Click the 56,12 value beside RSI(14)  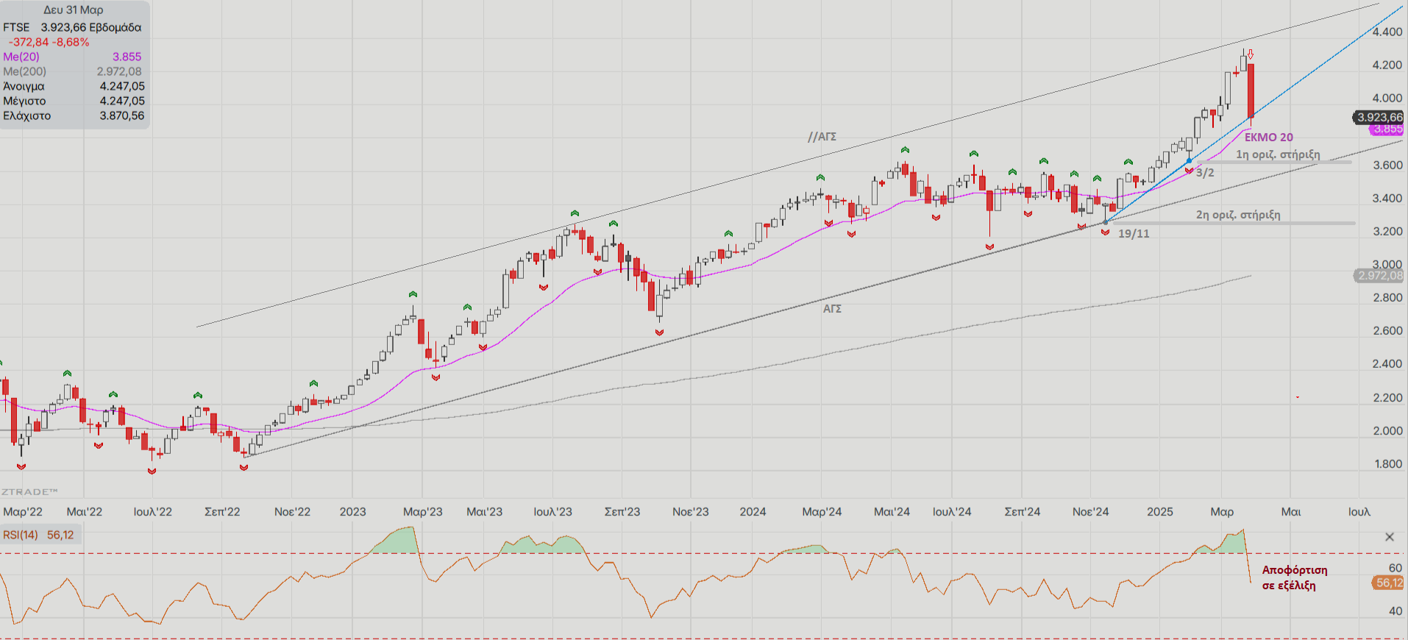click(x=60, y=535)
